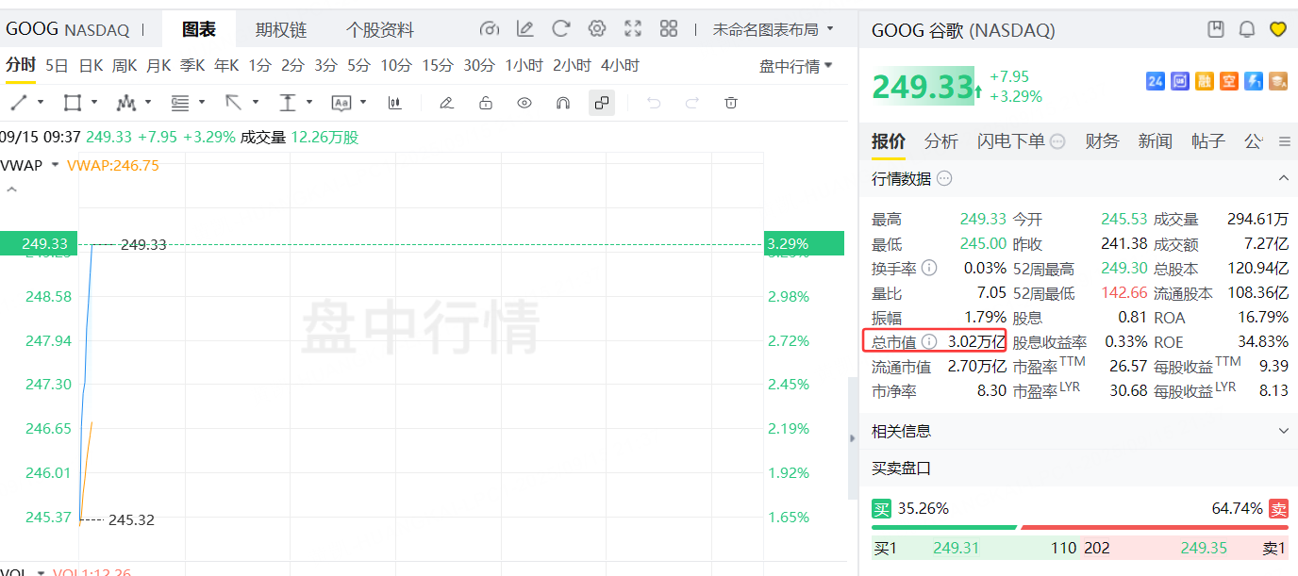
Task: Select the 15分 interval
Action: point(438,65)
